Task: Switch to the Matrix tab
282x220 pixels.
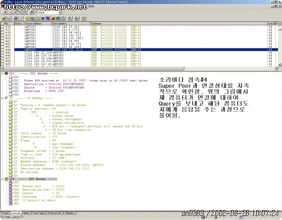Action: point(27,213)
